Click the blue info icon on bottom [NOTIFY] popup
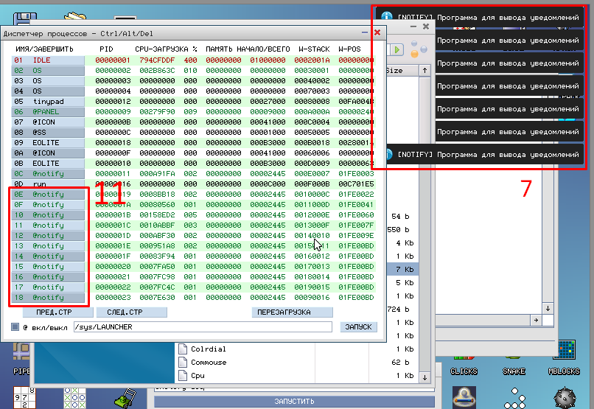Image resolution: width=594 pixels, height=409 pixels. (388, 154)
